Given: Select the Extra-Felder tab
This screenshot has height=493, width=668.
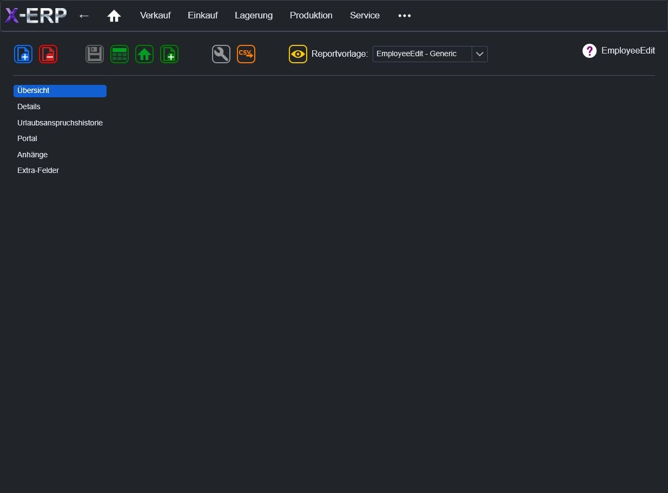Looking at the screenshot, I should [60, 170].
